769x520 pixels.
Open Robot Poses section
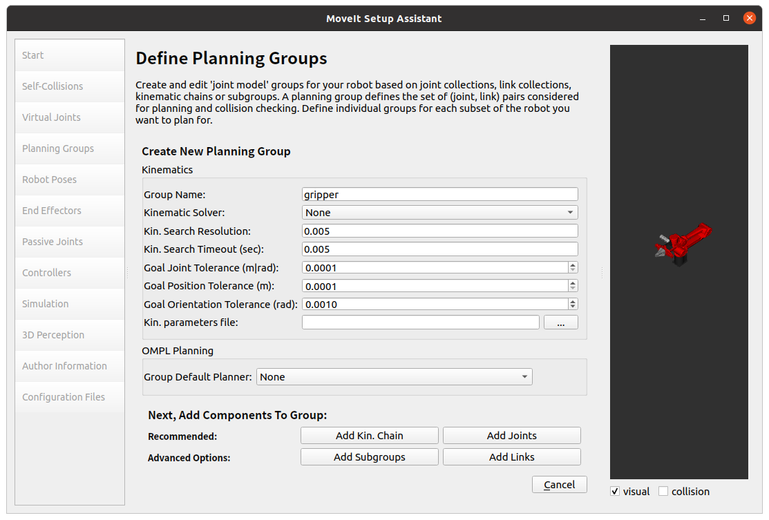click(x=70, y=180)
